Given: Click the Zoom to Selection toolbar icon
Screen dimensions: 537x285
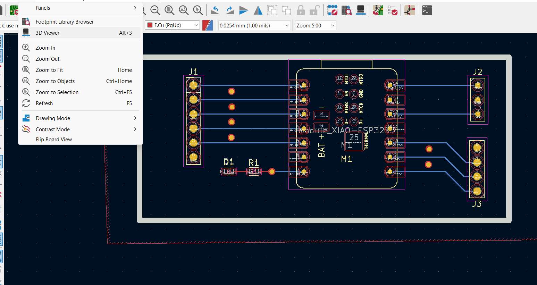Looking at the screenshot, I should click(198, 10).
